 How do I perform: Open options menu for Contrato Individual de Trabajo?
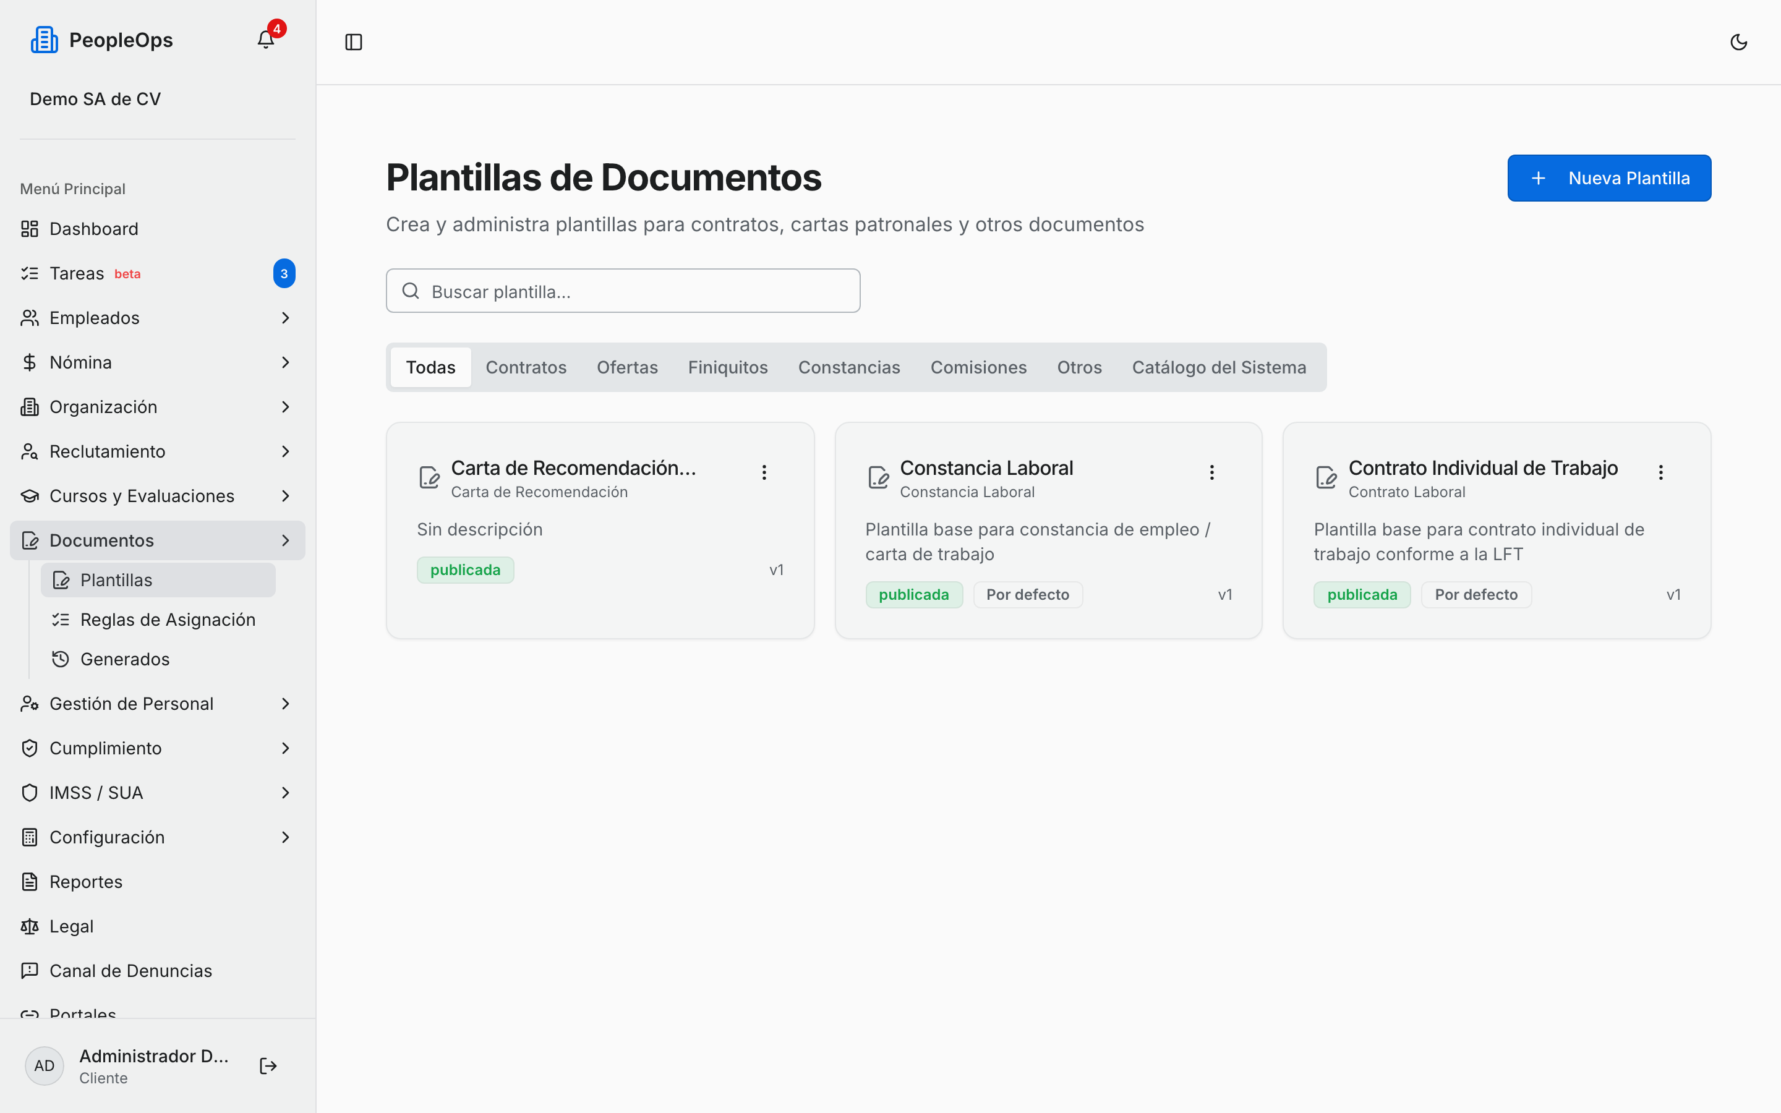[1661, 472]
